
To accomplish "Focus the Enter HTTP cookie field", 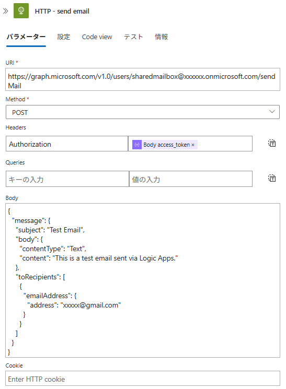I will point(143,379).
